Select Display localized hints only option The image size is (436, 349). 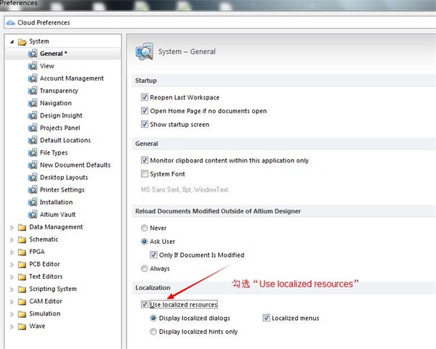(153, 332)
